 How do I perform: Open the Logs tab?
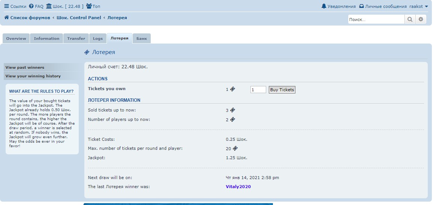tap(98, 39)
